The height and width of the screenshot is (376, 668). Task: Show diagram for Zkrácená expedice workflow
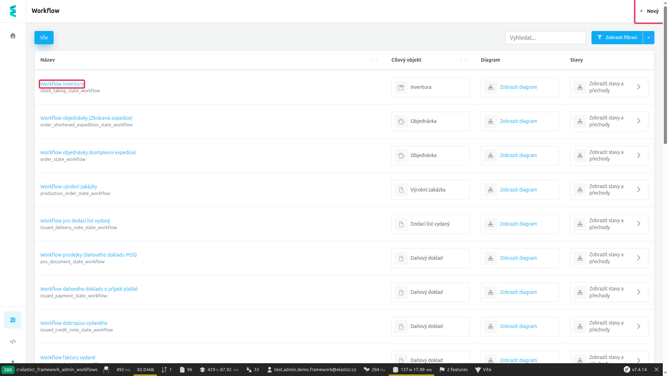coord(518,121)
